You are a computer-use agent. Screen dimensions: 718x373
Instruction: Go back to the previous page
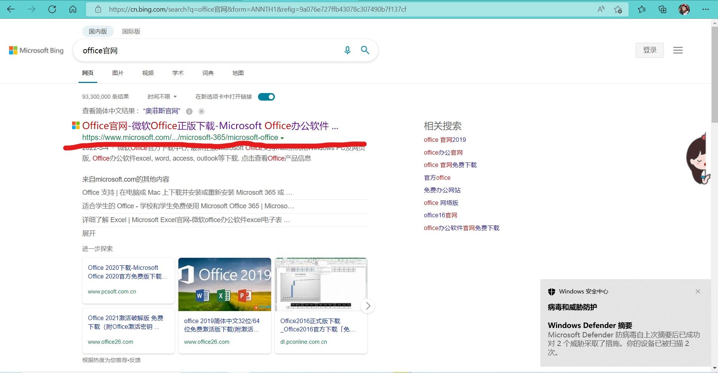coord(11,9)
